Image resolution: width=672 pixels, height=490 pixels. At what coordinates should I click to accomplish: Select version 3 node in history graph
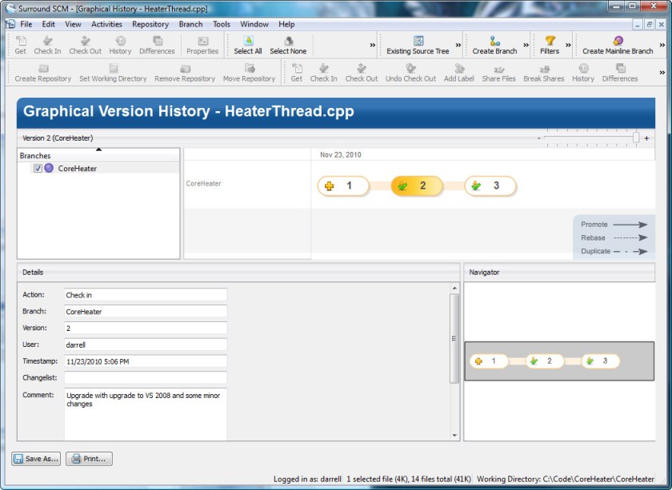pos(490,186)
